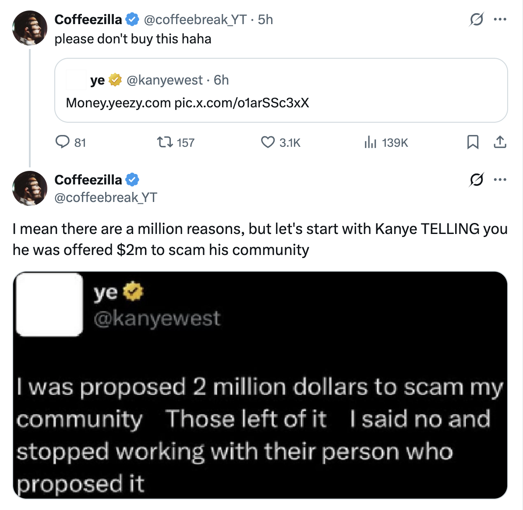The image size is (523, 510).
Task: Open Coffeezilla avatar on second tweet
Action: pos(30,188)
